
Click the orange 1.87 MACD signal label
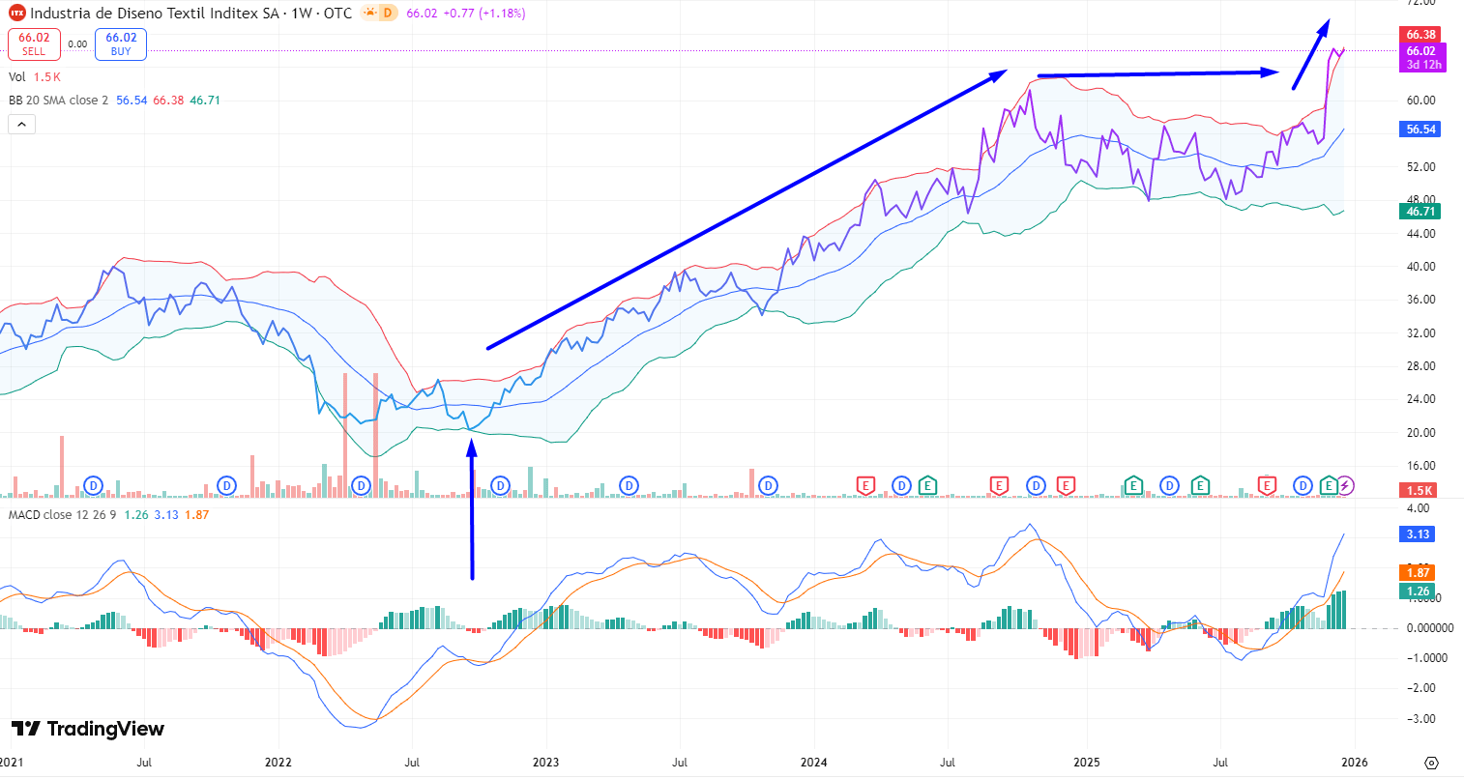pyautogui.click(x=1418, y=573)
